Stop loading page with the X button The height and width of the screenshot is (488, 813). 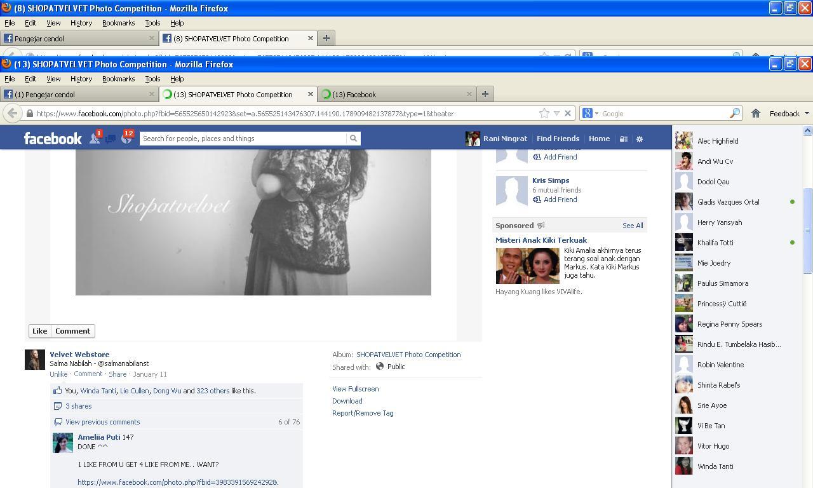pos(568,113)
